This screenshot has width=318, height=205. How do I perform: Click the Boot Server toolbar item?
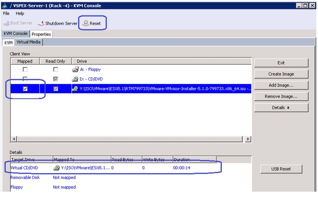click(18, 23)
